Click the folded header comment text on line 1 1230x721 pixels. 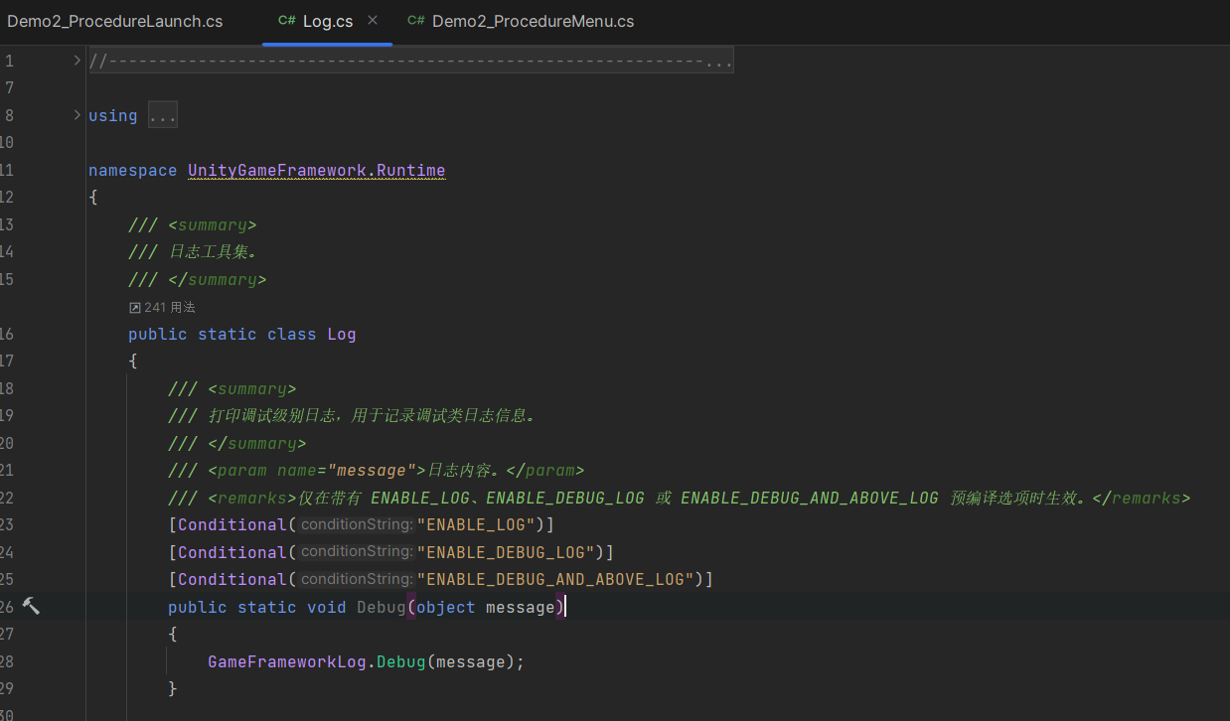(x=411, y=62)
